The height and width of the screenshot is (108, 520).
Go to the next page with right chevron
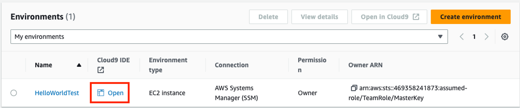[x=486, y=37]
